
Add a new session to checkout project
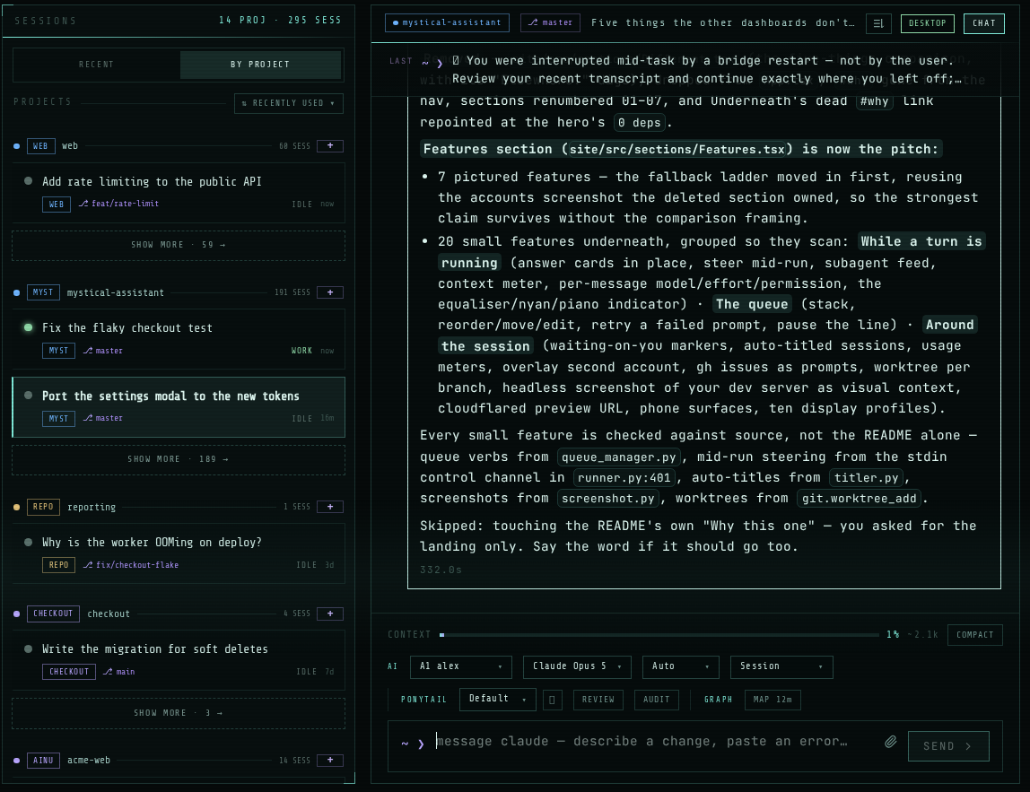click(330, 614)
